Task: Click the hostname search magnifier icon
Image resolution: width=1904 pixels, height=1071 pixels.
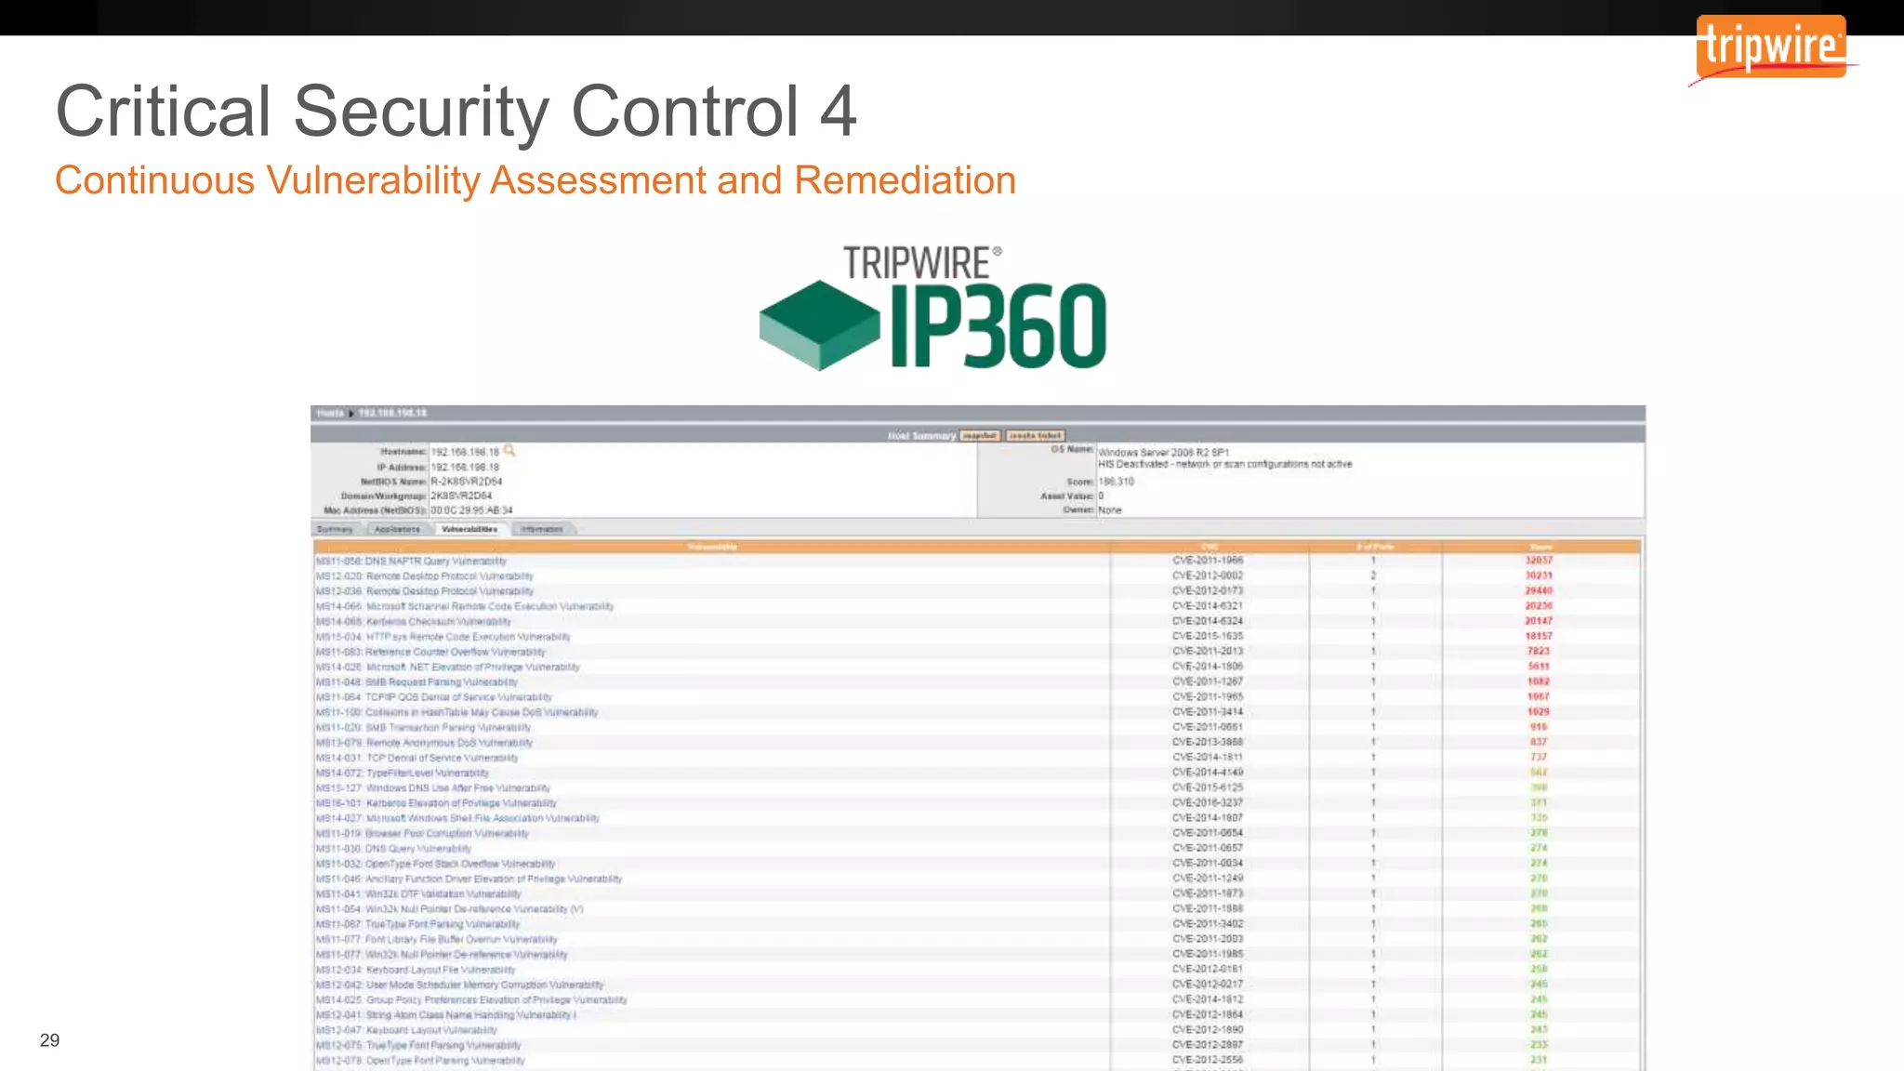Action: pos(509,451)
